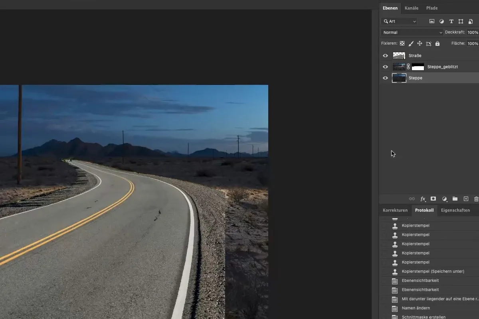Viewport: 479px width, 319px height.
Task: Open the Deckkraft opacity dropdown
Action: (473, 32)
